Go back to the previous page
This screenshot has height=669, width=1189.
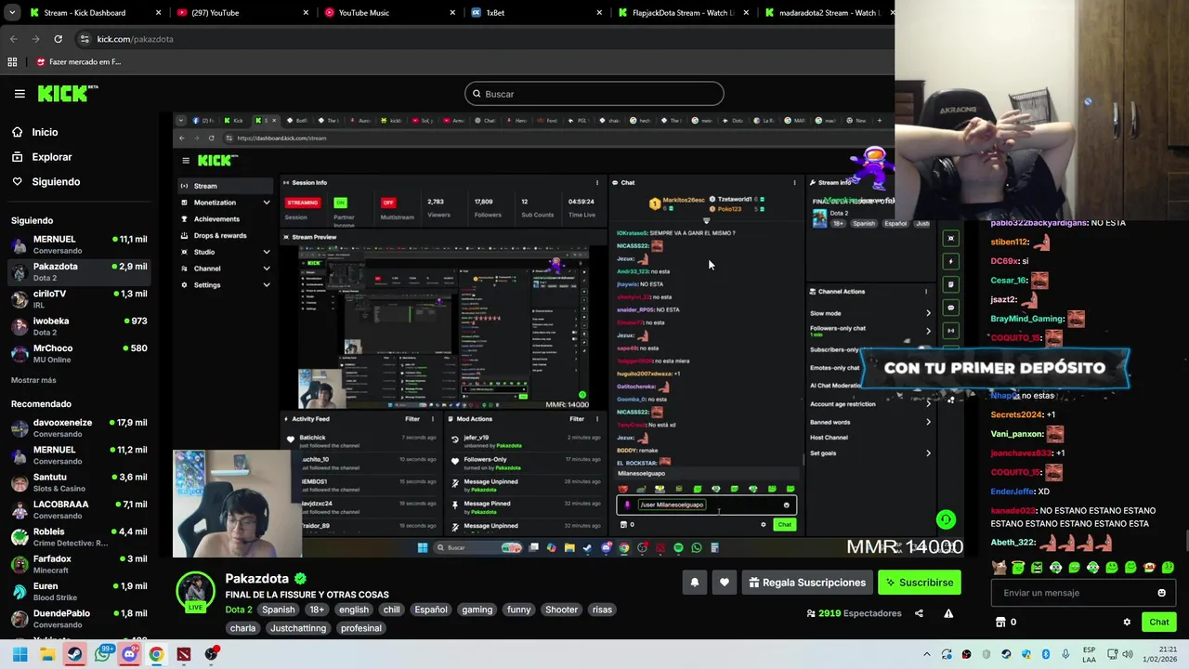point(13,39)
